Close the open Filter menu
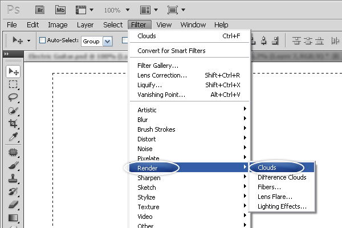342x228 pixels. pos(140,25)
